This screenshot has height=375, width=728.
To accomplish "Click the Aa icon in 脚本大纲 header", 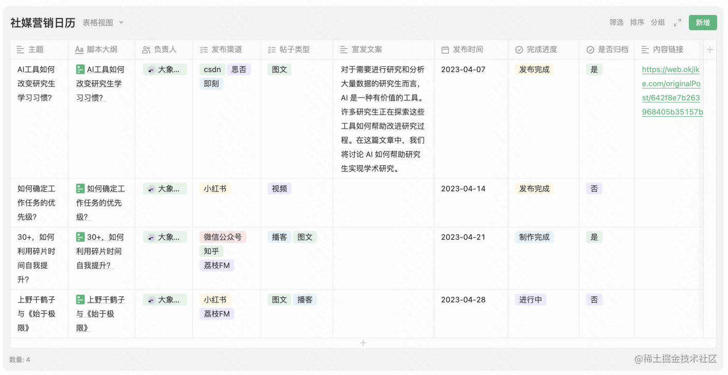I will (79, 49).
